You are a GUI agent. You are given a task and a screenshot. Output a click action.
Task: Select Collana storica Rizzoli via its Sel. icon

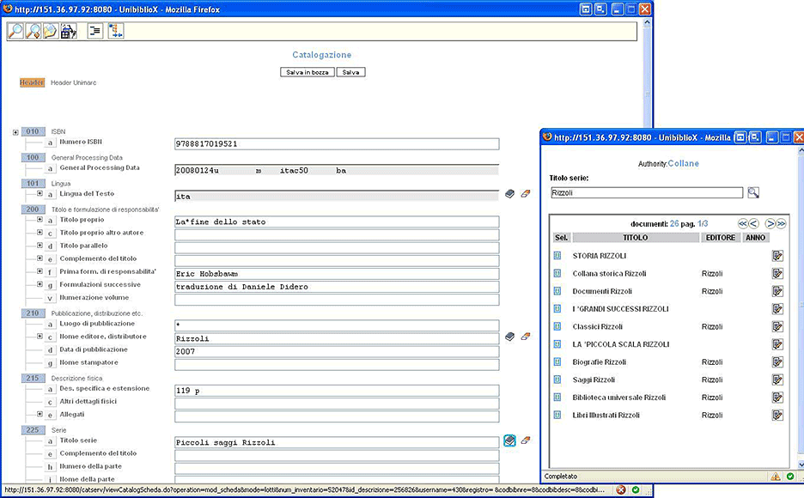(557, 273)
